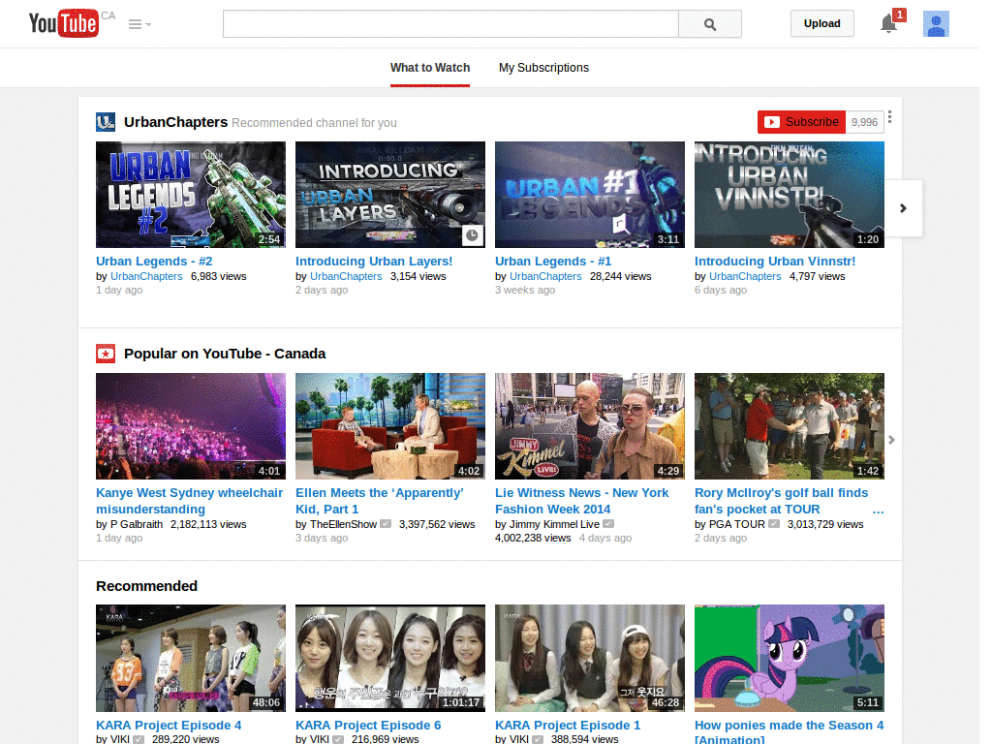The height and width of the screenshot is (744, 992).
Task: Click 'Ellen Meets the Apparently Kid' title
Action: [x=380, y=501]
